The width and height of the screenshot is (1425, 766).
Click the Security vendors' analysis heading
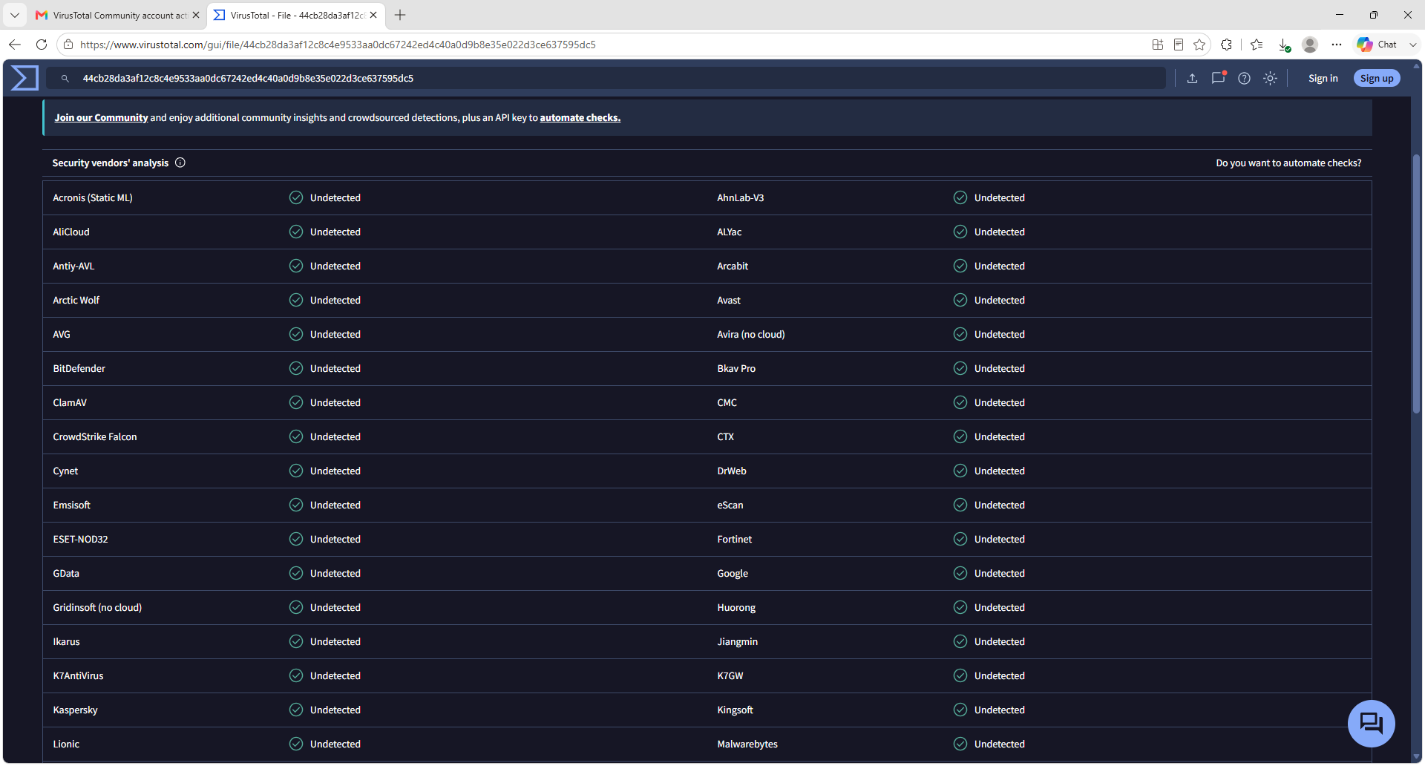pyautogui.click(x=110, y=163)
